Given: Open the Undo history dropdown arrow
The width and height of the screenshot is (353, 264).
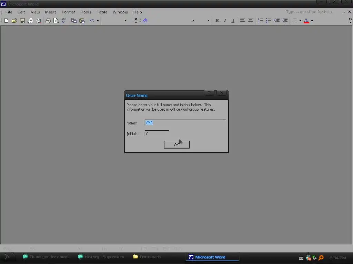Looking at the screenshot, I should (98, 21).
